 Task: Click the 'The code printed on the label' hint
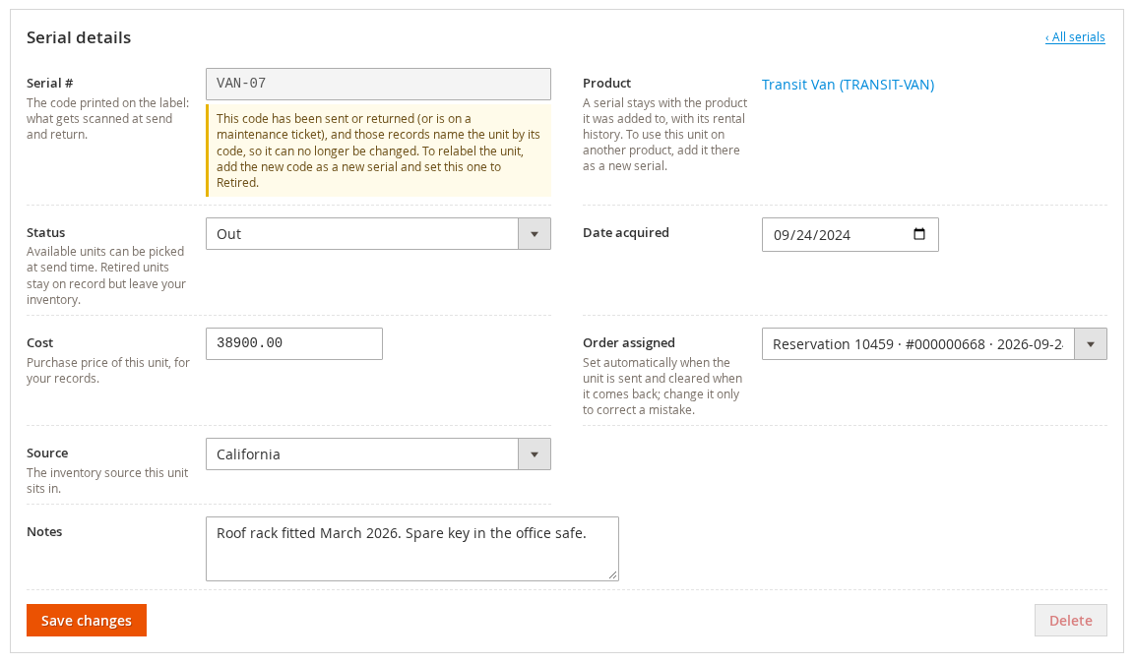click(107, 118)
